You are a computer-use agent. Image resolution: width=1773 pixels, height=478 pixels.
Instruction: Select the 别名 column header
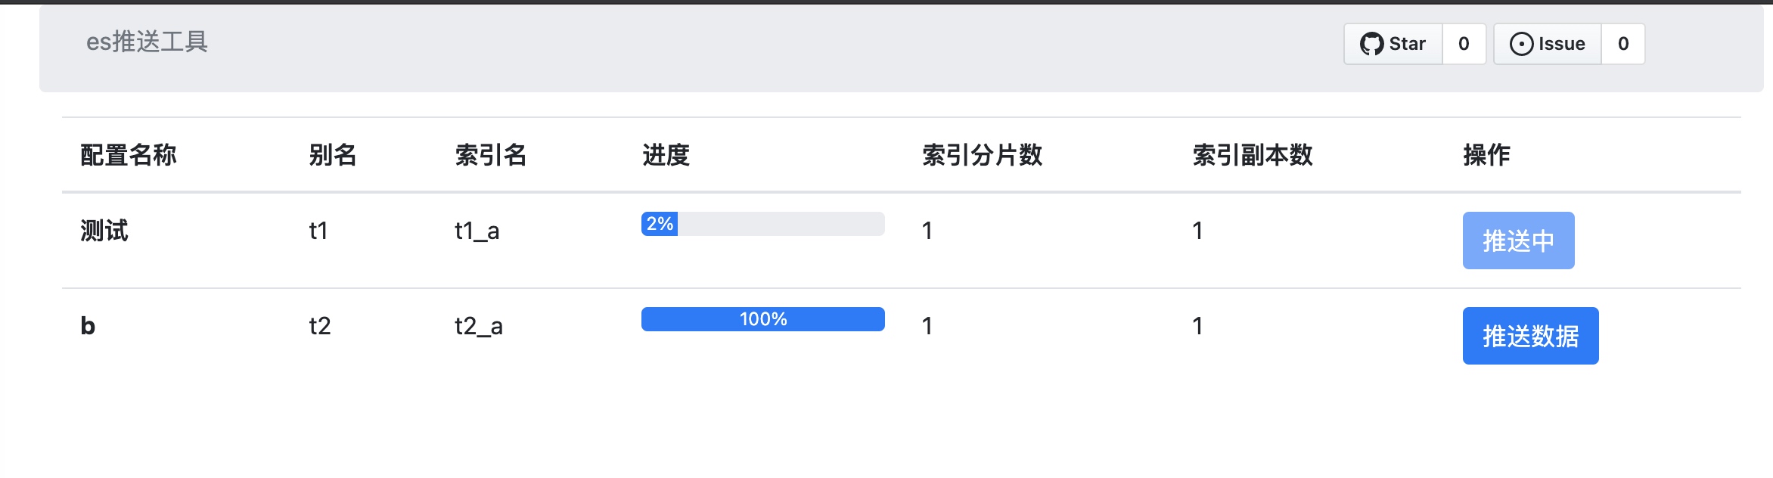[332, 155]
